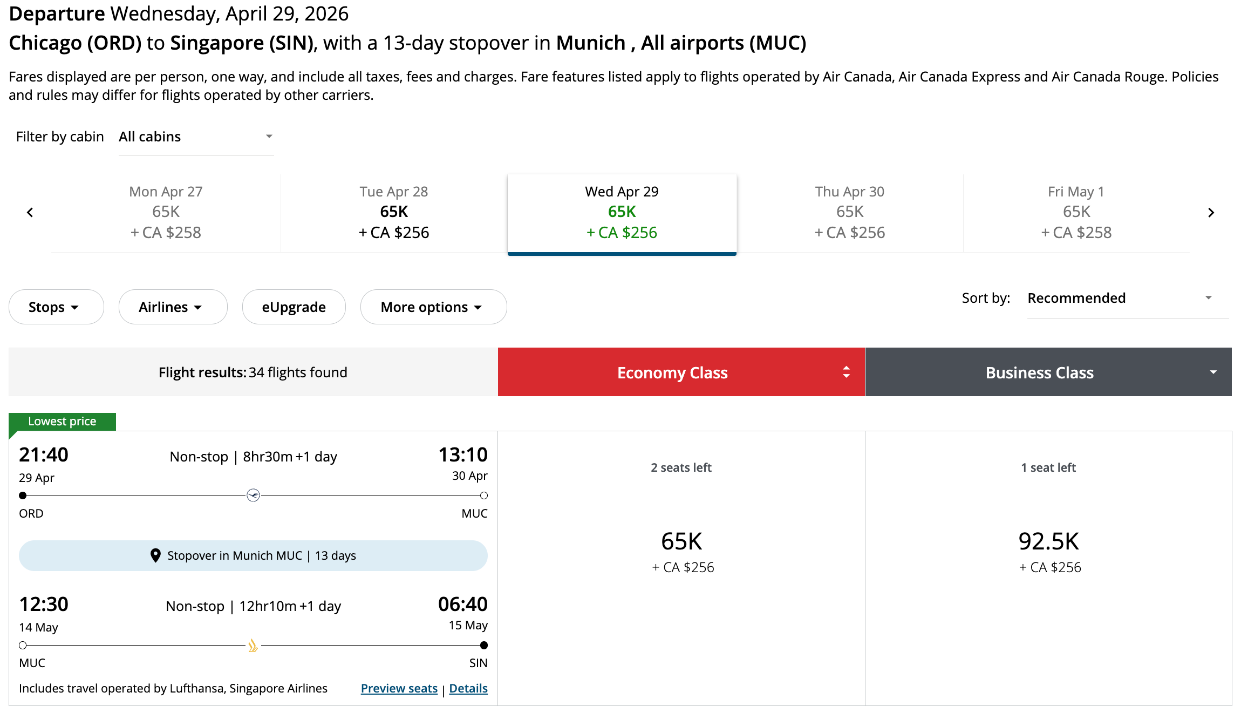Open the Airlines filter dropdown
This screenshot has height=706, width=1241.
coord(173,307)
